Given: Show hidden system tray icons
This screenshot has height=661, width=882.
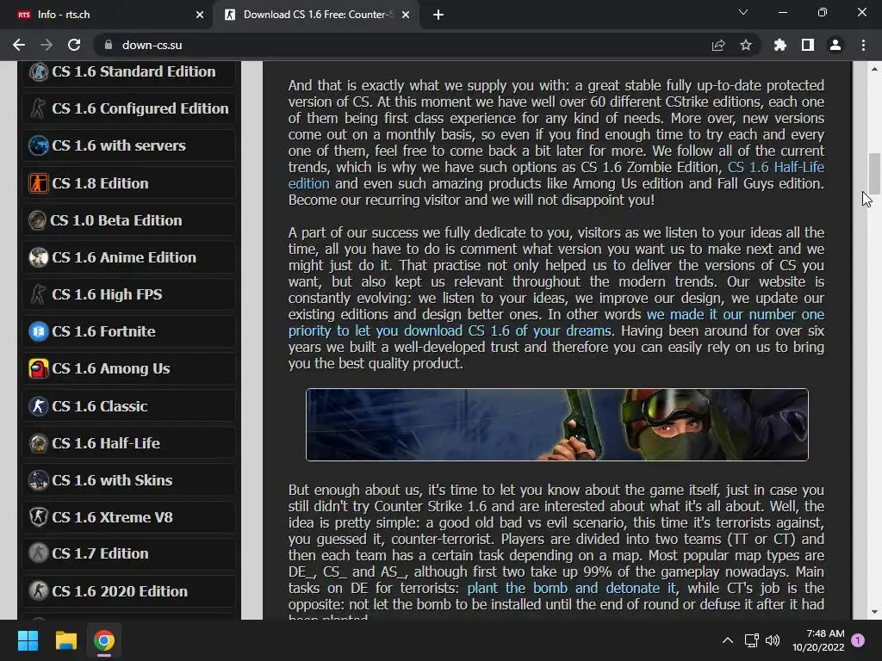Looking at the screenshot, I should [727, 640].
